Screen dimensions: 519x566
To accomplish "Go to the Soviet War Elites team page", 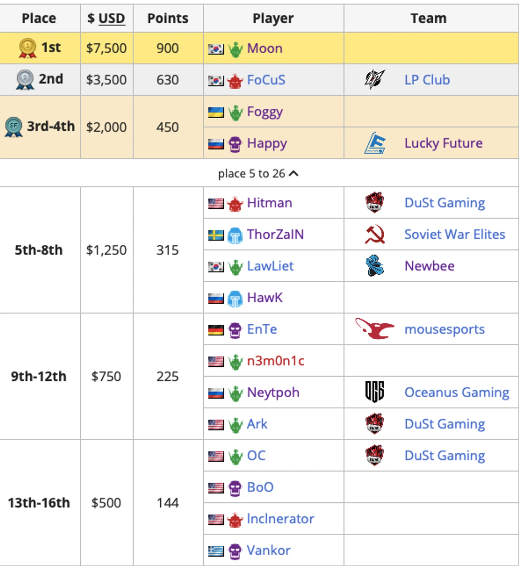I will coord(455,235).
